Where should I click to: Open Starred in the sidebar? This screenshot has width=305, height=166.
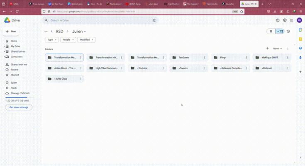(x=15, y=75)
